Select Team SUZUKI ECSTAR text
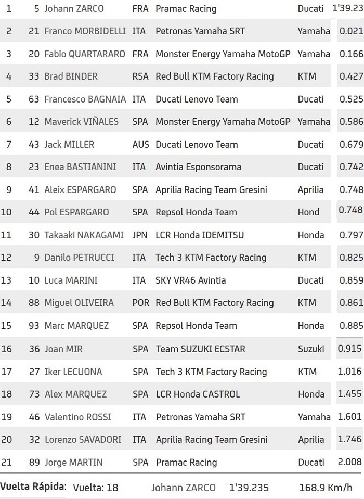This screenshot has height=499, width=364. [201, 349]
